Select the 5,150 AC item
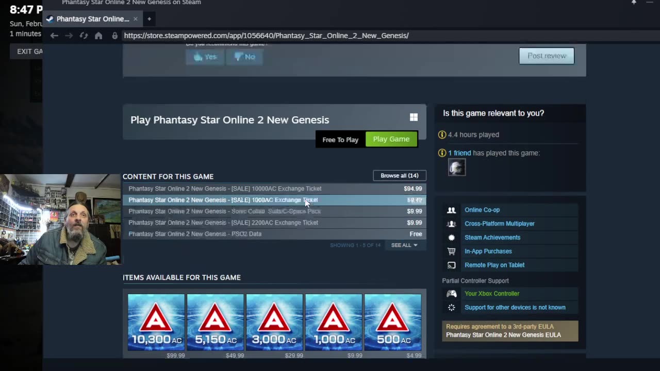 coord(215,322)
